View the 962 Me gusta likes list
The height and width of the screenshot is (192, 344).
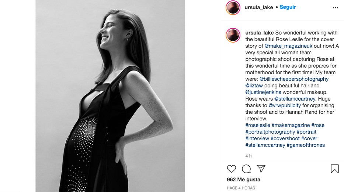(243, 180)
